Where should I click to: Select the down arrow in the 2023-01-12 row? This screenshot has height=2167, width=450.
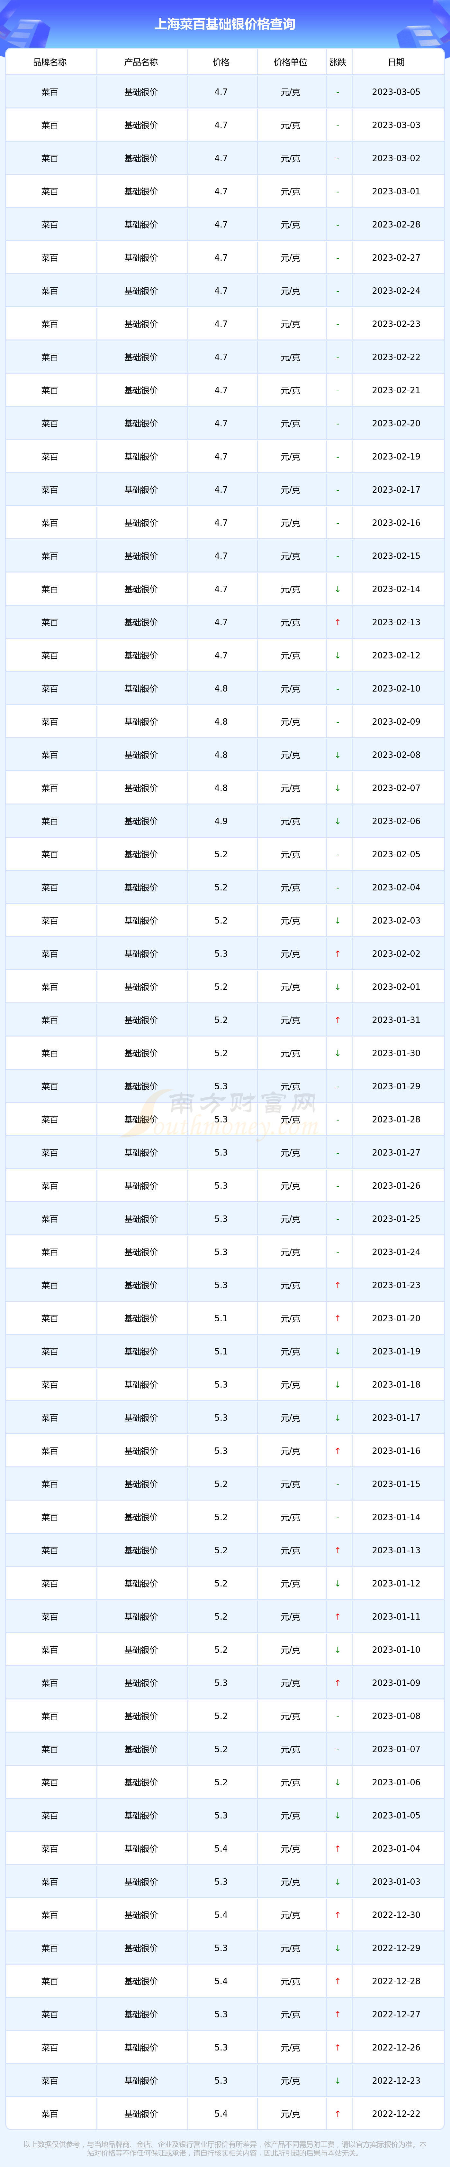pyautogui.click(x=337, y=1583)
